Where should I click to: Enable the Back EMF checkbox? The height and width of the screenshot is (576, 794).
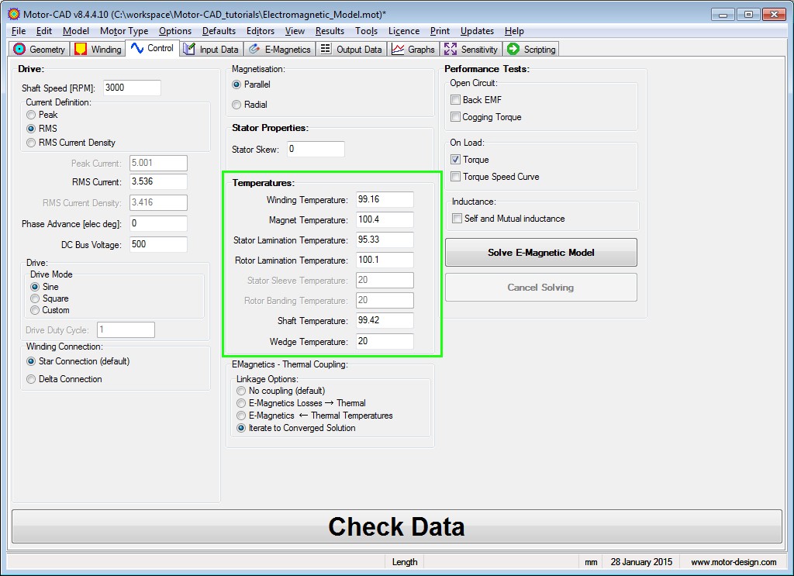(456, 100)
